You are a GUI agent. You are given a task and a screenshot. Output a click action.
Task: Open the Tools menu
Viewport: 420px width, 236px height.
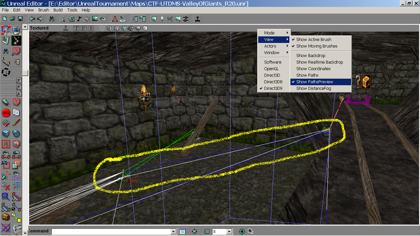(72, 10)
